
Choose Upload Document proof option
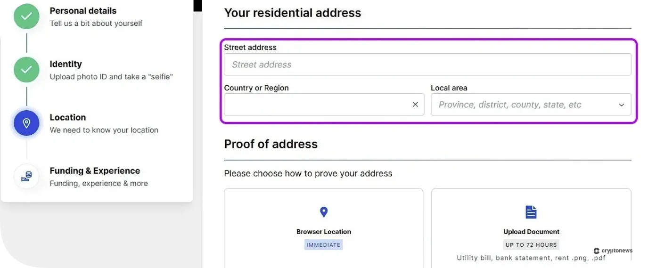pyautogui.click(x=531, y=232)
